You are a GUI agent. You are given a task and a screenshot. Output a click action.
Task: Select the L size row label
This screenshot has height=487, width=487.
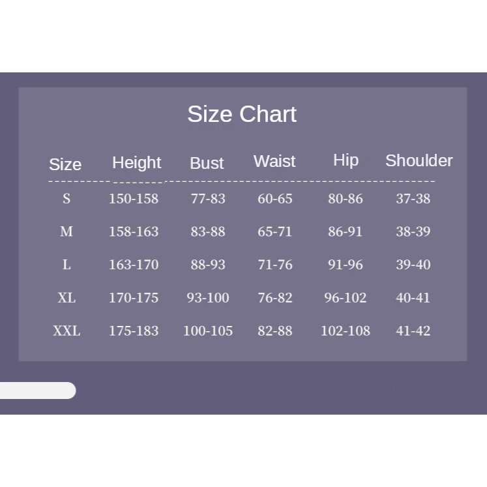tap(66, 265)
